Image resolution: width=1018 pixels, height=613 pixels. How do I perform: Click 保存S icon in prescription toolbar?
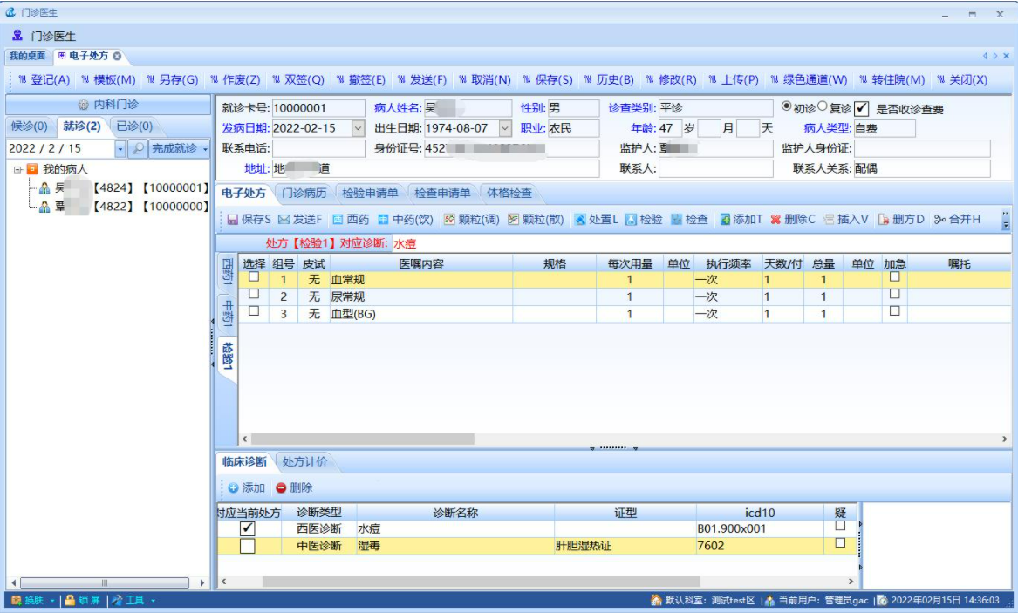249,219
